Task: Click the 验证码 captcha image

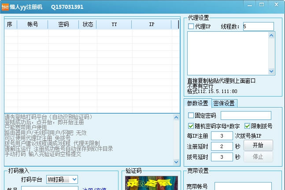Action: pyautogui.click(x=152, y=183)
